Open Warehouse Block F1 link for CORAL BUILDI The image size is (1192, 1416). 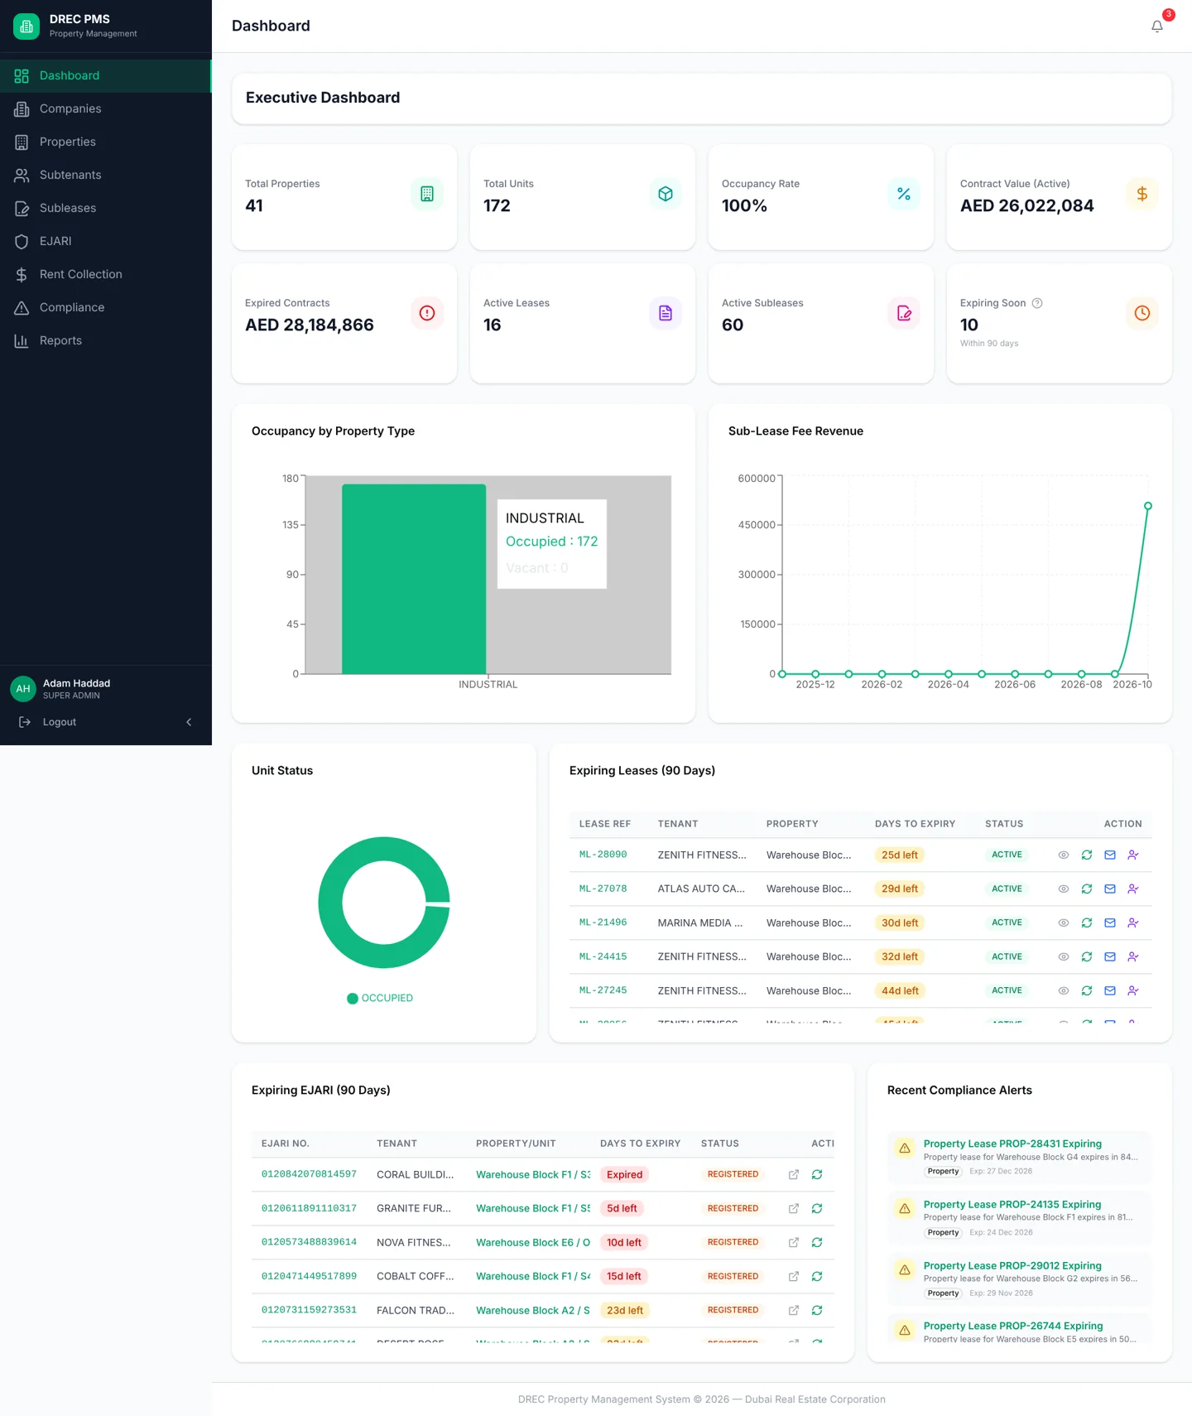(x=533, y=1175)
